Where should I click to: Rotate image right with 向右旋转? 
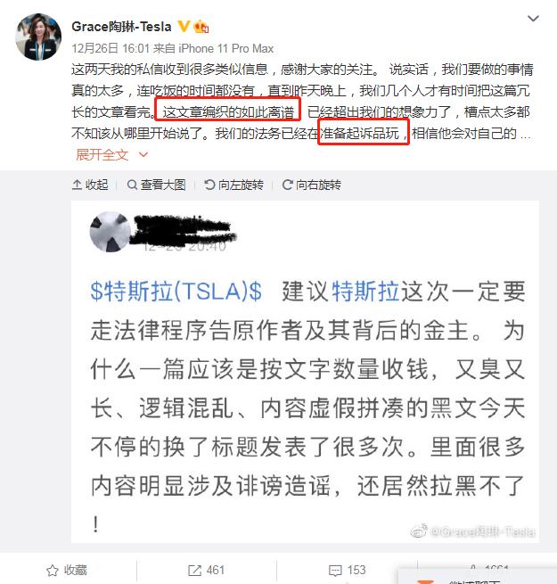point(311,185)
